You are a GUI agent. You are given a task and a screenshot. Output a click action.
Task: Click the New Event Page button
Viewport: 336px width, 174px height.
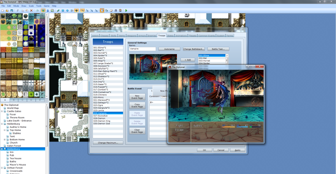[x=137, y=97]
